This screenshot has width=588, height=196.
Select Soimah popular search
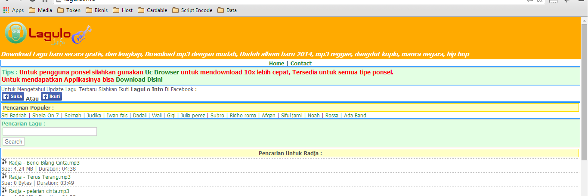(73, 116)
